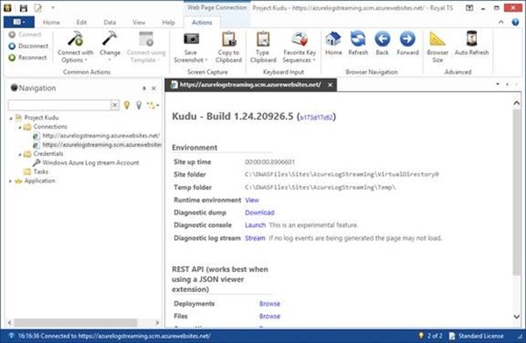The image size is (526, 343).
Task: Expand the Application node
Action: coord(11,181)
